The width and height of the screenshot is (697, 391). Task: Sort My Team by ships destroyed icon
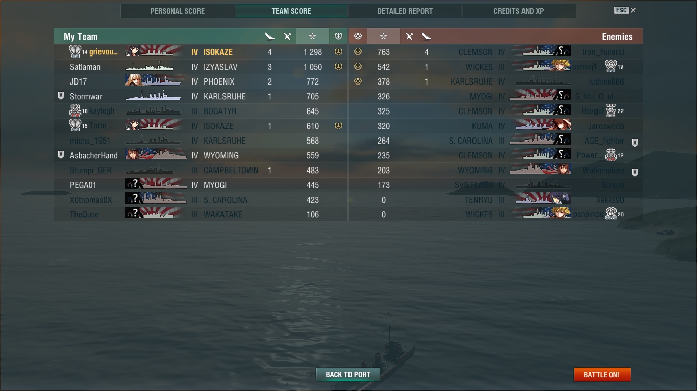(270, 36)
